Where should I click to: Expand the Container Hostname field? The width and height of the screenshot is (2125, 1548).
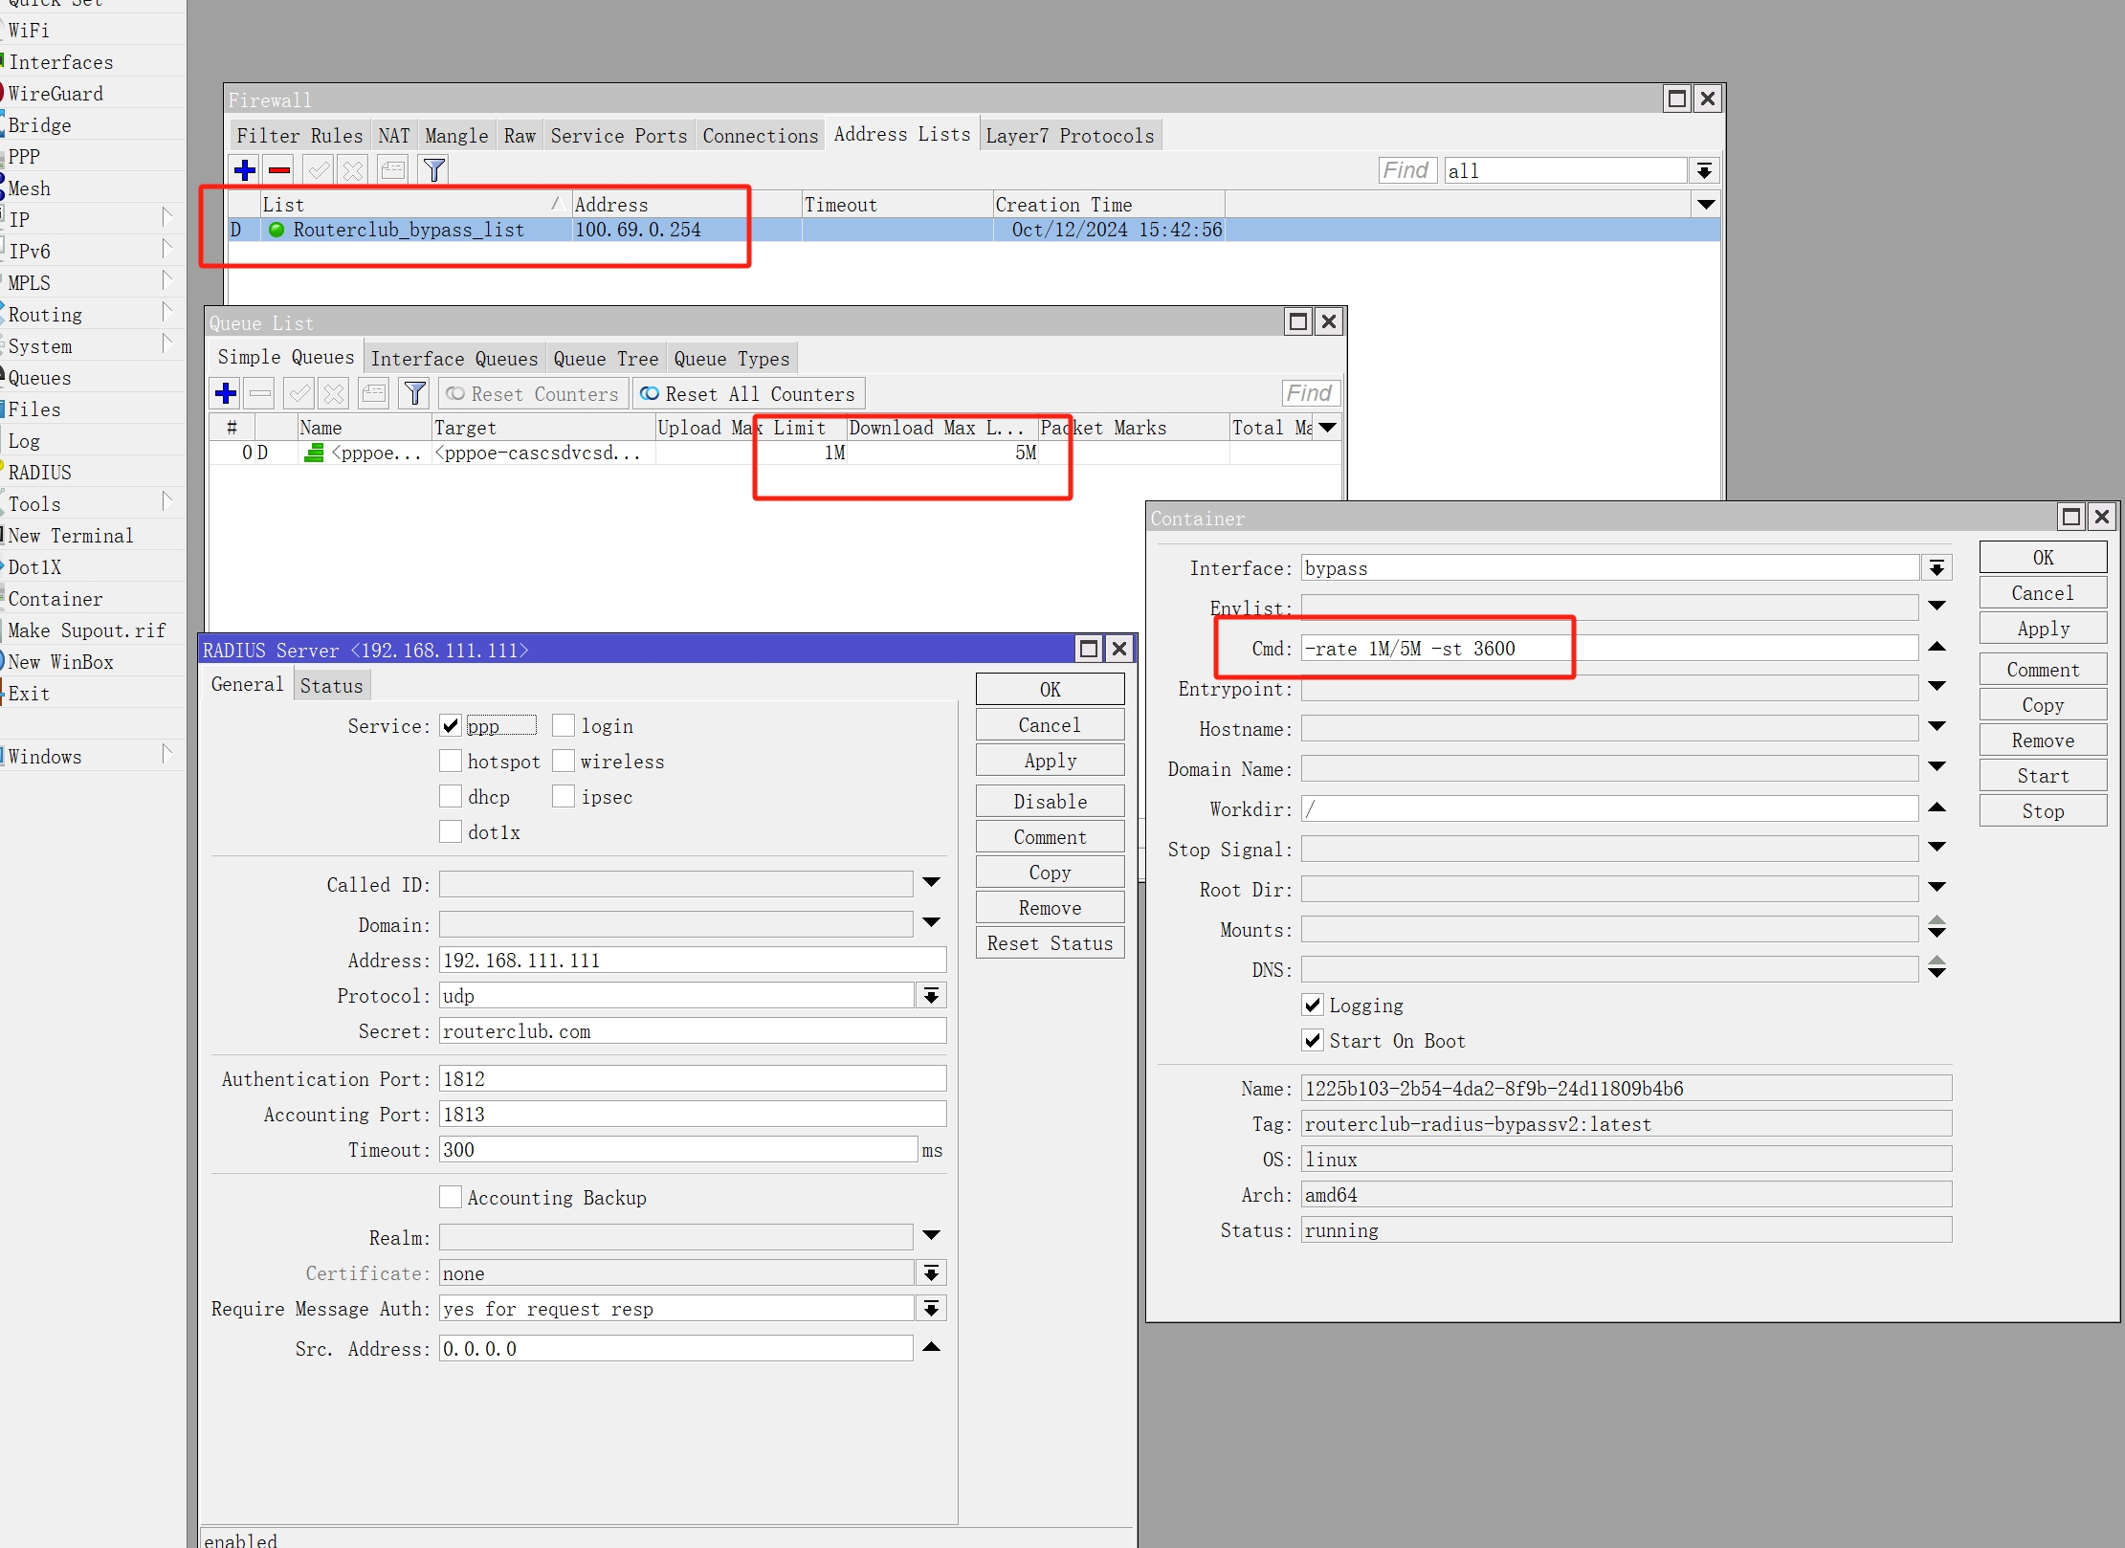tap(1937, 726)
